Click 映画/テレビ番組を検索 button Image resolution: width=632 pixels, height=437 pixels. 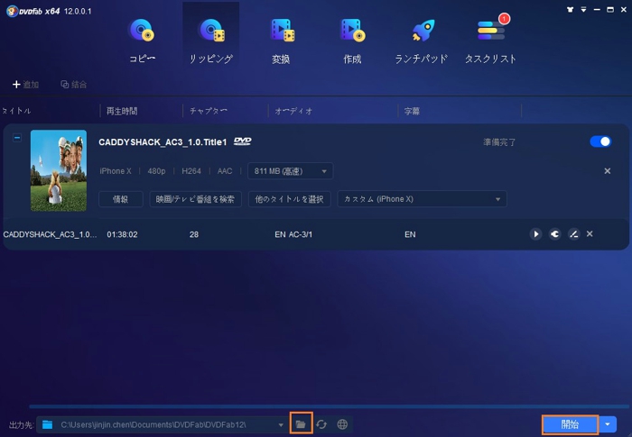click(195, 199)
